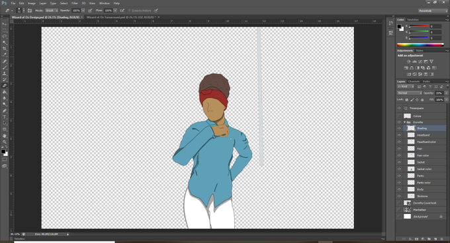Select the Hand tool
Image resolution: width=450 pixels, height=243 pixels.
(5, 135)
